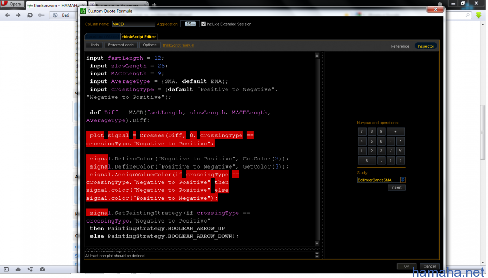Click numpad key 5

click(371, 141)
